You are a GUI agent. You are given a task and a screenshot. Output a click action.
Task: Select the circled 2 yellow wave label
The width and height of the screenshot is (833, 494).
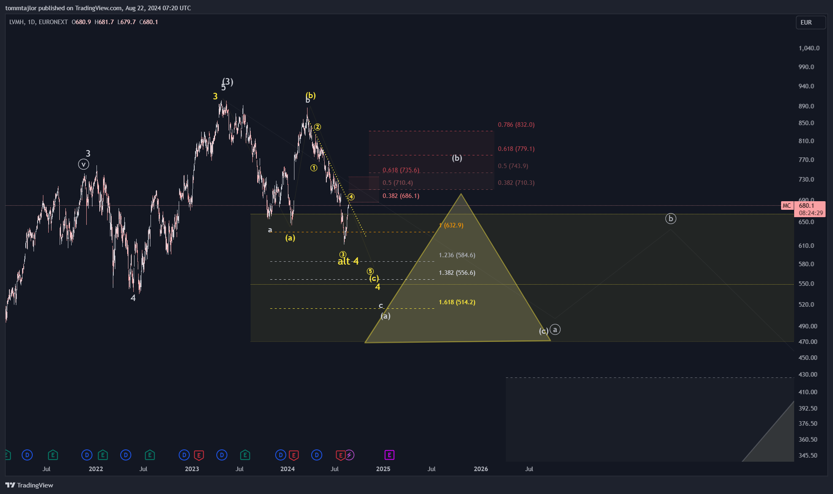(x=317, y=127)
